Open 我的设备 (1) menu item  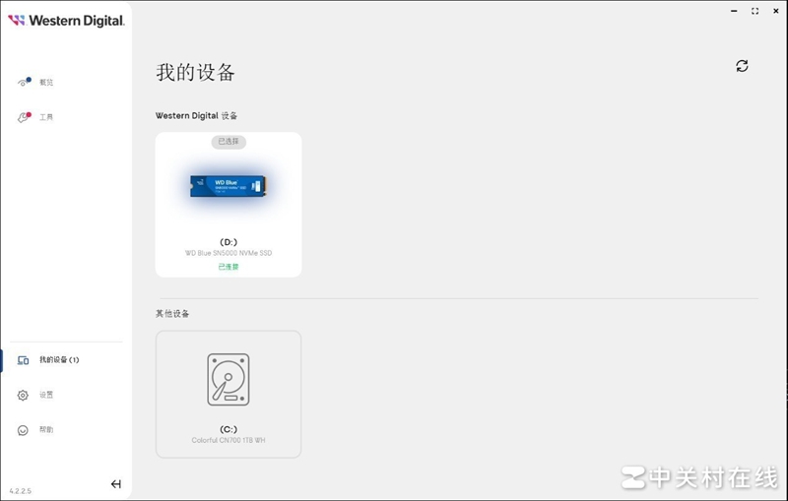tap(59, 359)
